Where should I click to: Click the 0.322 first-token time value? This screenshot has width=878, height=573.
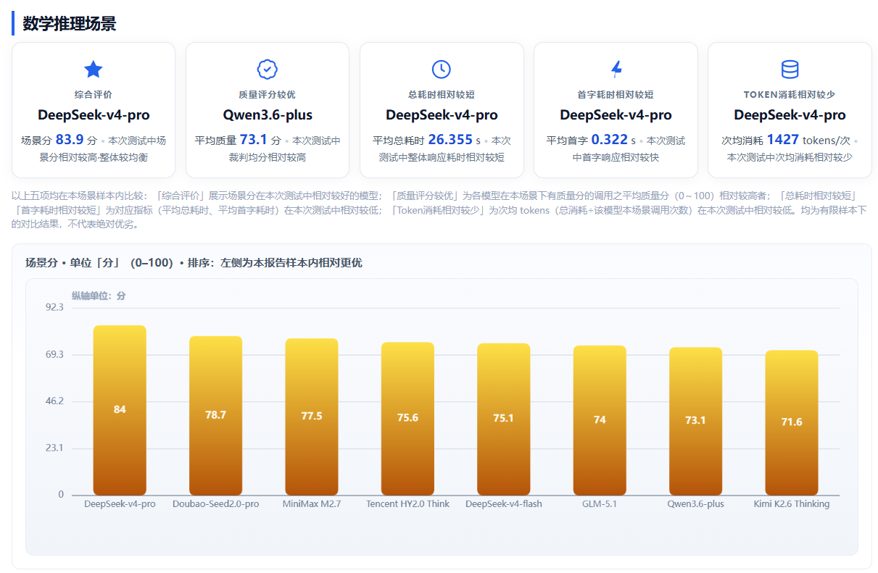(x=609, y=140)
